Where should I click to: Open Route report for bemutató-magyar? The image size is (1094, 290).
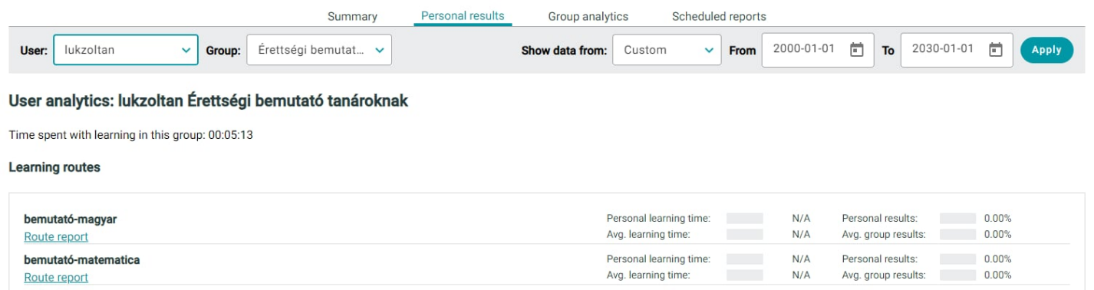tap(56, 237)
